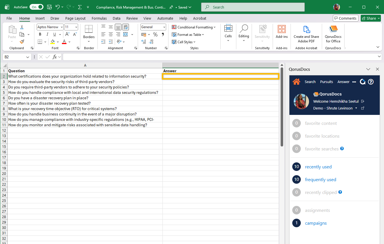Image resolution: width=384 pixels, height=244 pixels.
Task: Click the QorusDocs help question mark icon
Action: [371, 82]
